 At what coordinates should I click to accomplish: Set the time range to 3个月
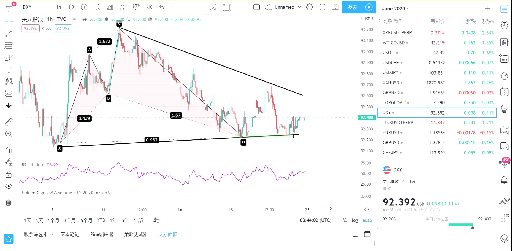point(70,220)
